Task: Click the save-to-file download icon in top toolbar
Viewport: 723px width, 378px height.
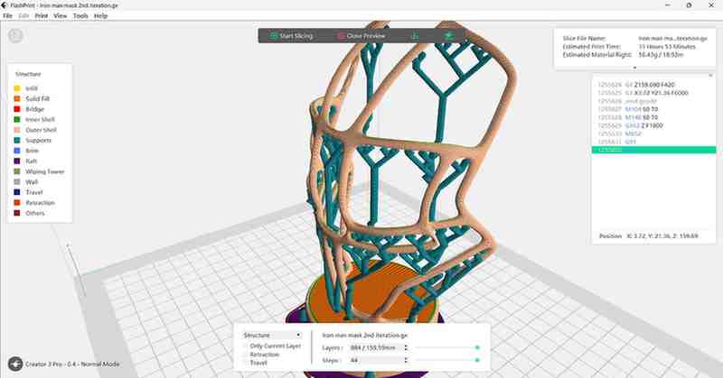Action: tap(415, 35)
